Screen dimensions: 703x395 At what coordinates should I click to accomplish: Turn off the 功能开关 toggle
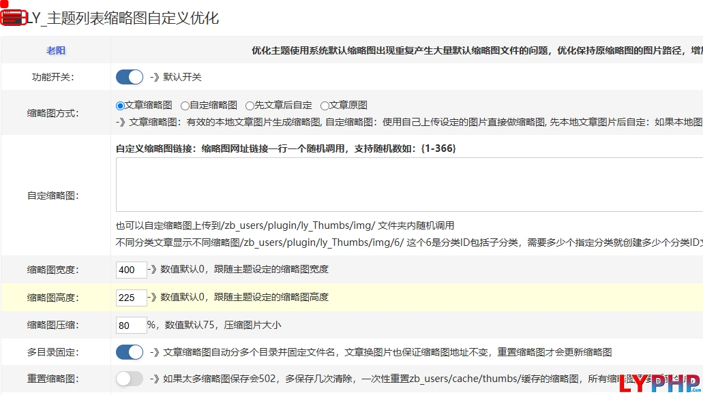click(130, 77)
